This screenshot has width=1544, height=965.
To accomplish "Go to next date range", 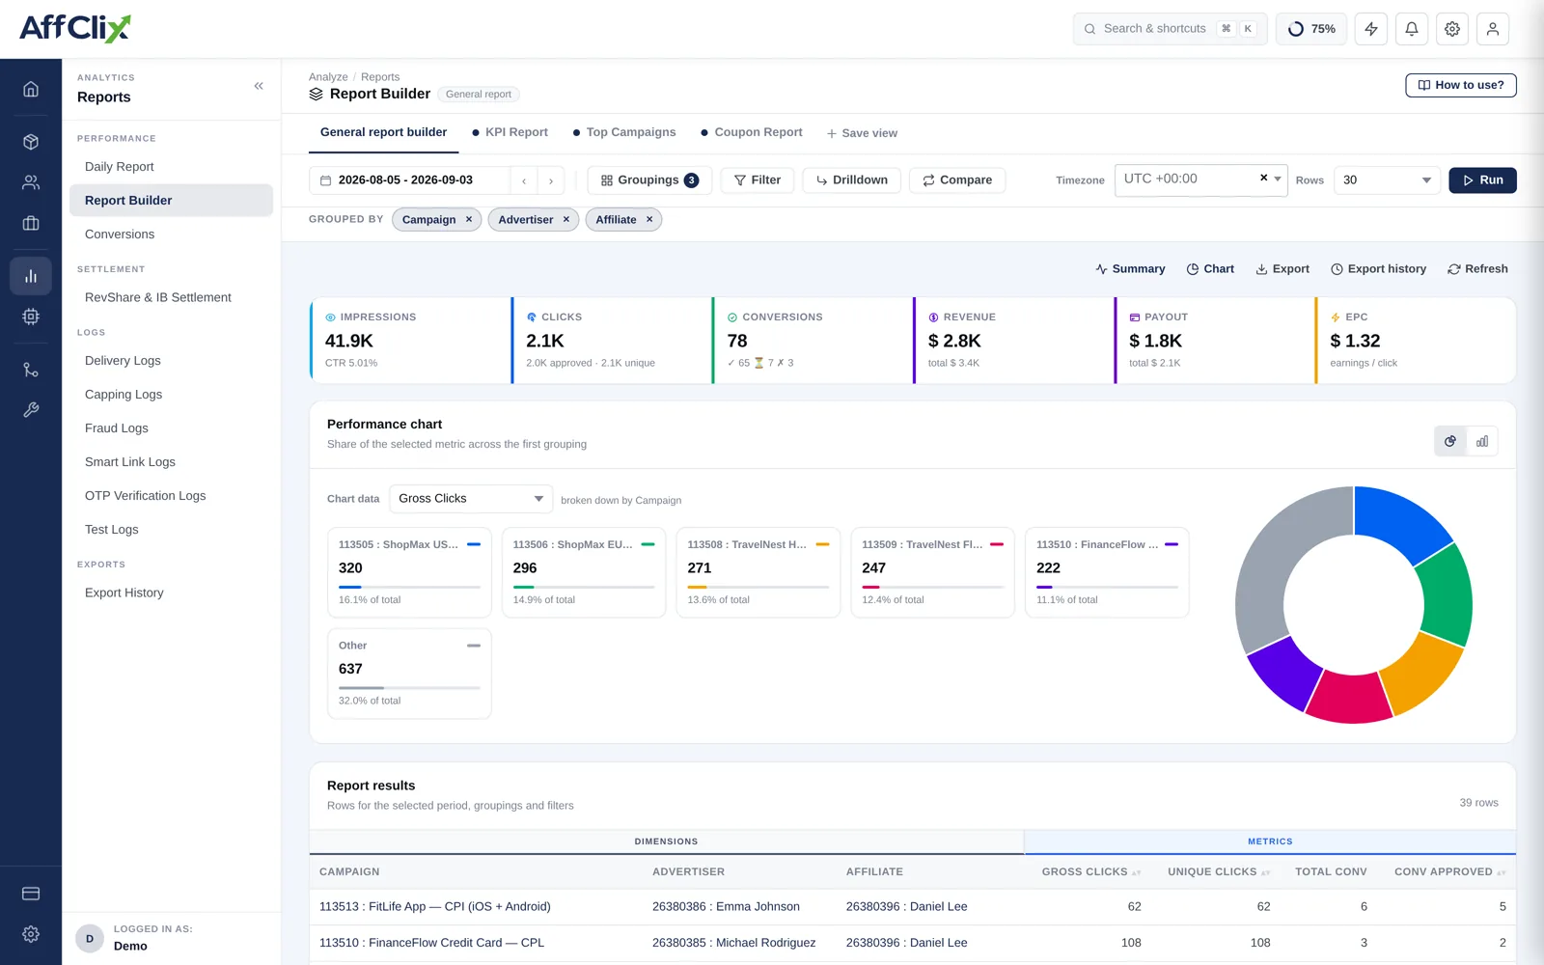I will (551, 180).
